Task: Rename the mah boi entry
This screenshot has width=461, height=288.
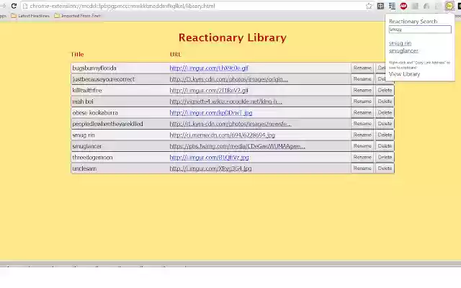Action: tap(362, 102)
